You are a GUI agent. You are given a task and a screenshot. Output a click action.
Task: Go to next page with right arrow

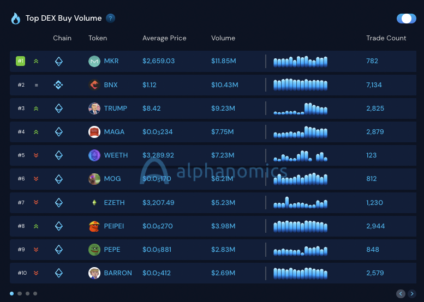point(412,294)
